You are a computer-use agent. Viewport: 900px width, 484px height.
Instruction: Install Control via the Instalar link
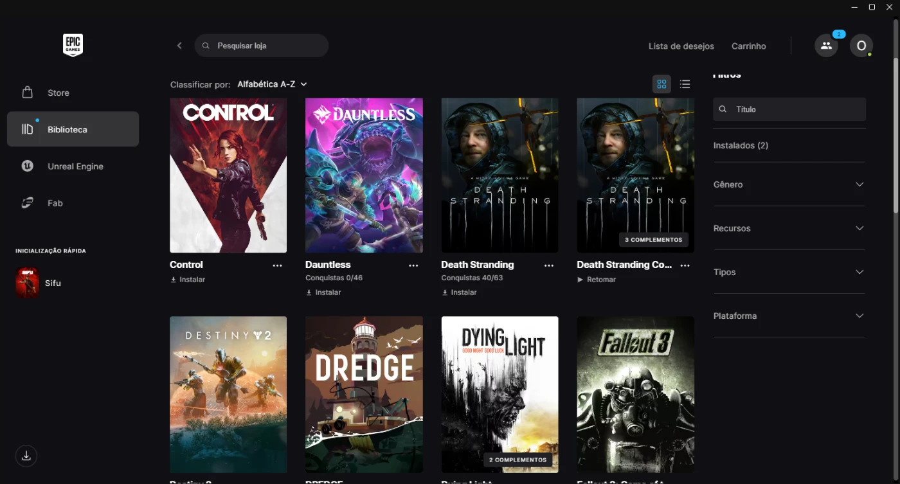pyautogui.click(x=187, y=279)
